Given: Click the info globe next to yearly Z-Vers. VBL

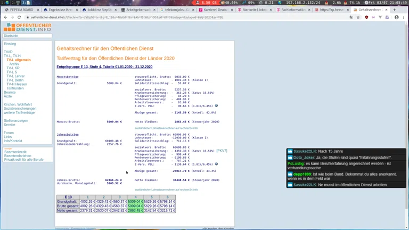Looking at the screenshot, I should pyautogui.click(x=216, y=164).
